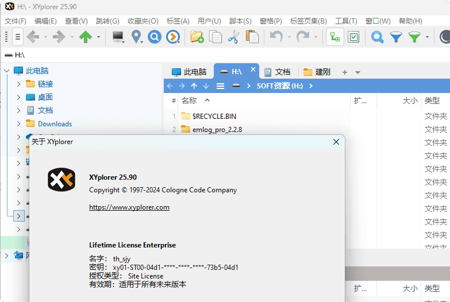Screen dimensions: 450x302
Task: Select the emlog_pro_2.2.8 folder row
Action: [x=217, y=130]
